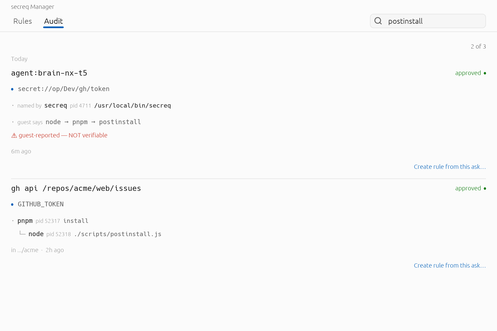The image size is (497, 331).
Task: Click the search magnifier icon
Action: pyautogui.click(x=378, y=21)
